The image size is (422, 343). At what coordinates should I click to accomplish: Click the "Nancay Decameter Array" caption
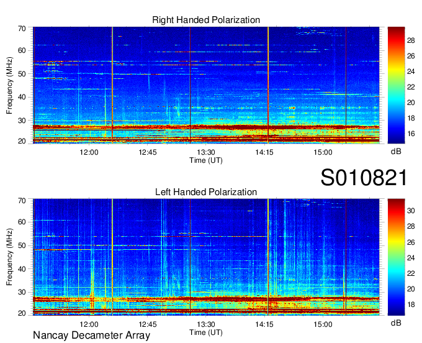point(91,336)
